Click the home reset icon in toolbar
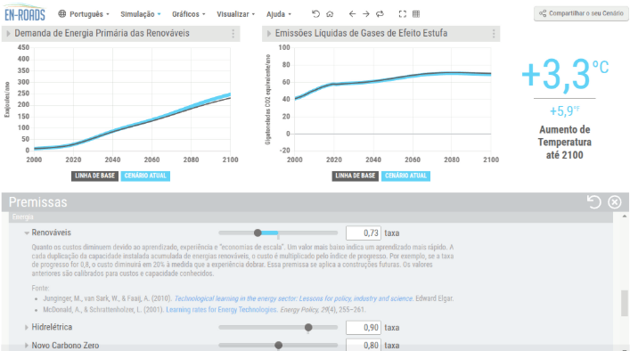The height and width of the screenshot is (351, 630). coord(330,14)
